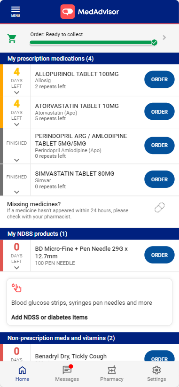Open the hamburger MENU icon
The width and height of the screenshot is (179, 387).
(16, 11)
